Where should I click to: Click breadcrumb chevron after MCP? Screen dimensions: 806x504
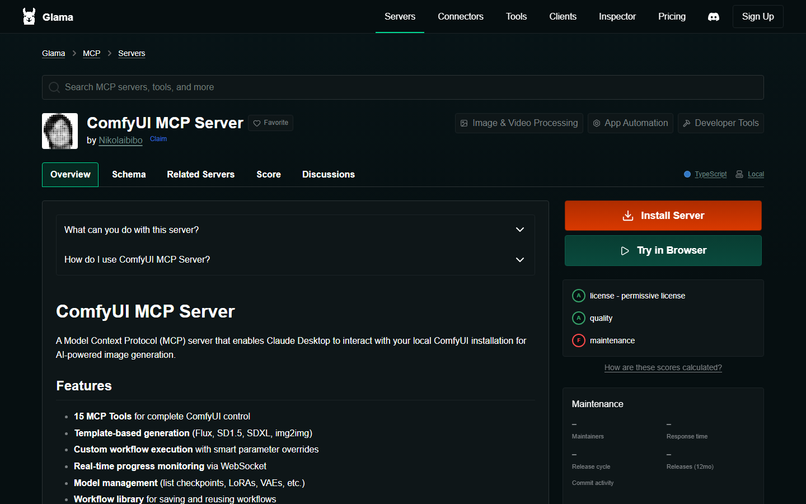click(x=110, y=53)
